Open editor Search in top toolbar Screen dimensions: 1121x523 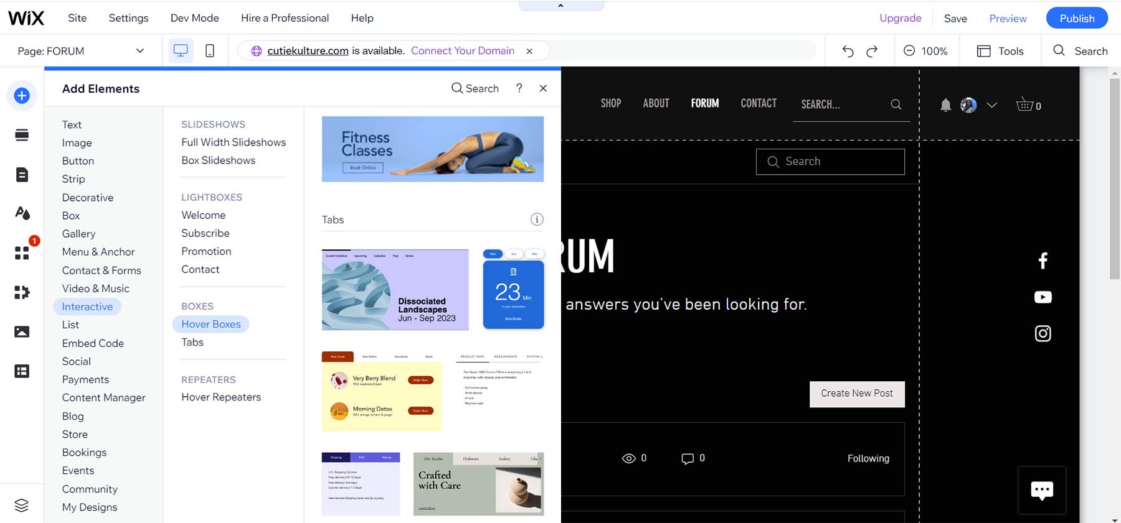point(1081,51)
